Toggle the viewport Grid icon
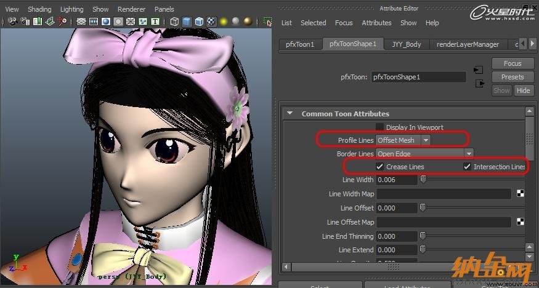Viewport: 539px width, 288px height. (81, 22)
